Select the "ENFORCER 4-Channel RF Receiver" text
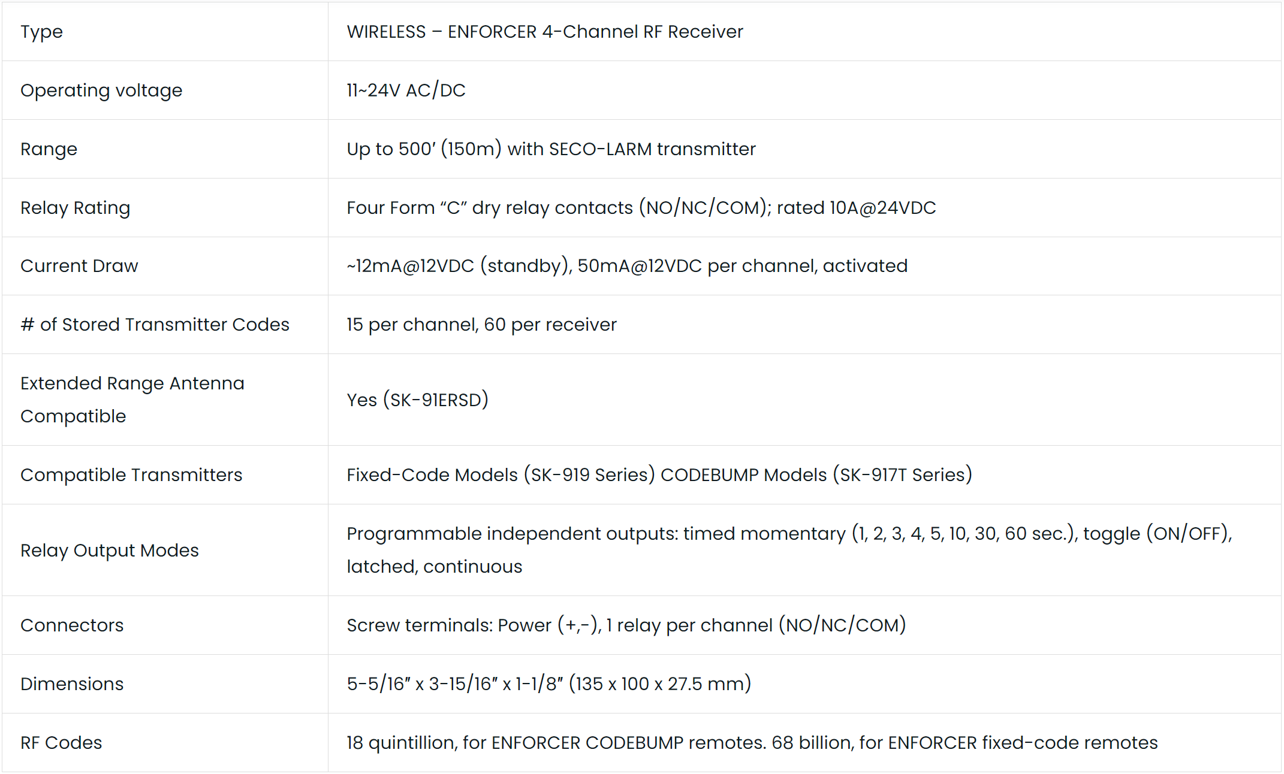The width and height of the screenshot is (1284, 774). pyautogui.click(x=595, y=32)
